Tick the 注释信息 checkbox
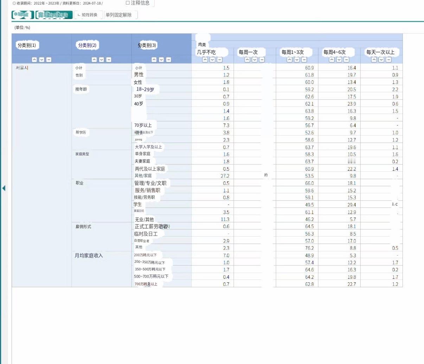Image resolution: width=424 pixels, height=364 pixels. tap(128, 3)
